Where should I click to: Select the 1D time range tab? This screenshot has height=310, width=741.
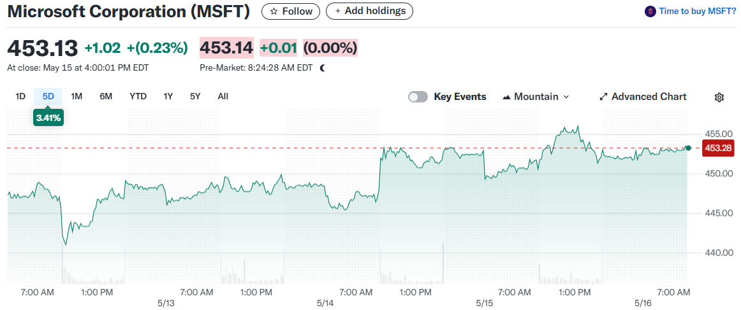pos(20,97)
